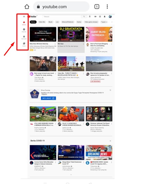Start voice search with the microphone icon
The height and width of the screenshot is (184, 141).
[x=90, y=16]
